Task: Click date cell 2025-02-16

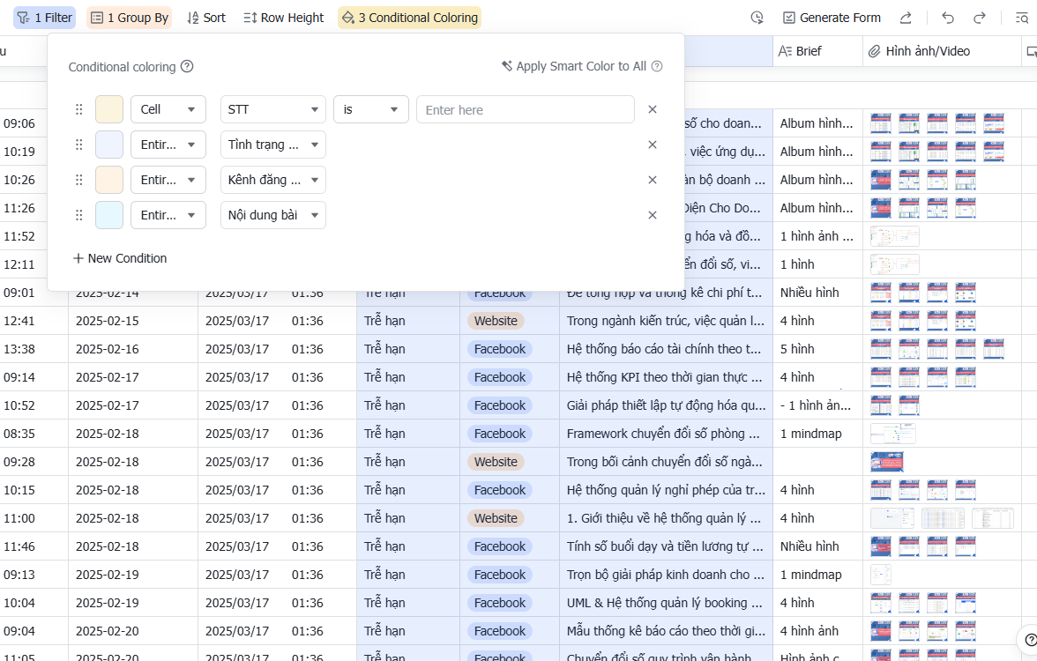Action: point(133,349)
